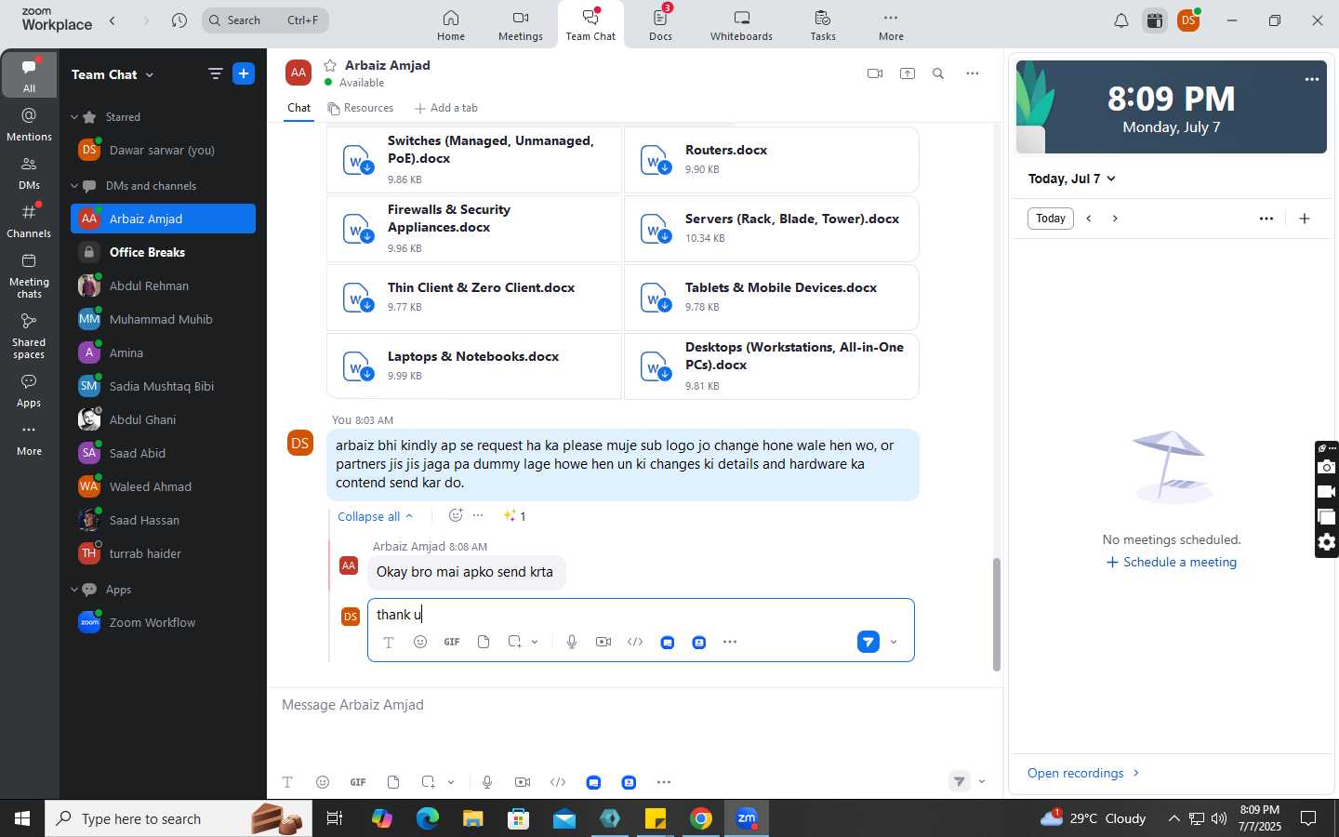Open chat with Muhammad Muhib
Viewport: 1339px width, 837px height.
(x=164, y=319)
